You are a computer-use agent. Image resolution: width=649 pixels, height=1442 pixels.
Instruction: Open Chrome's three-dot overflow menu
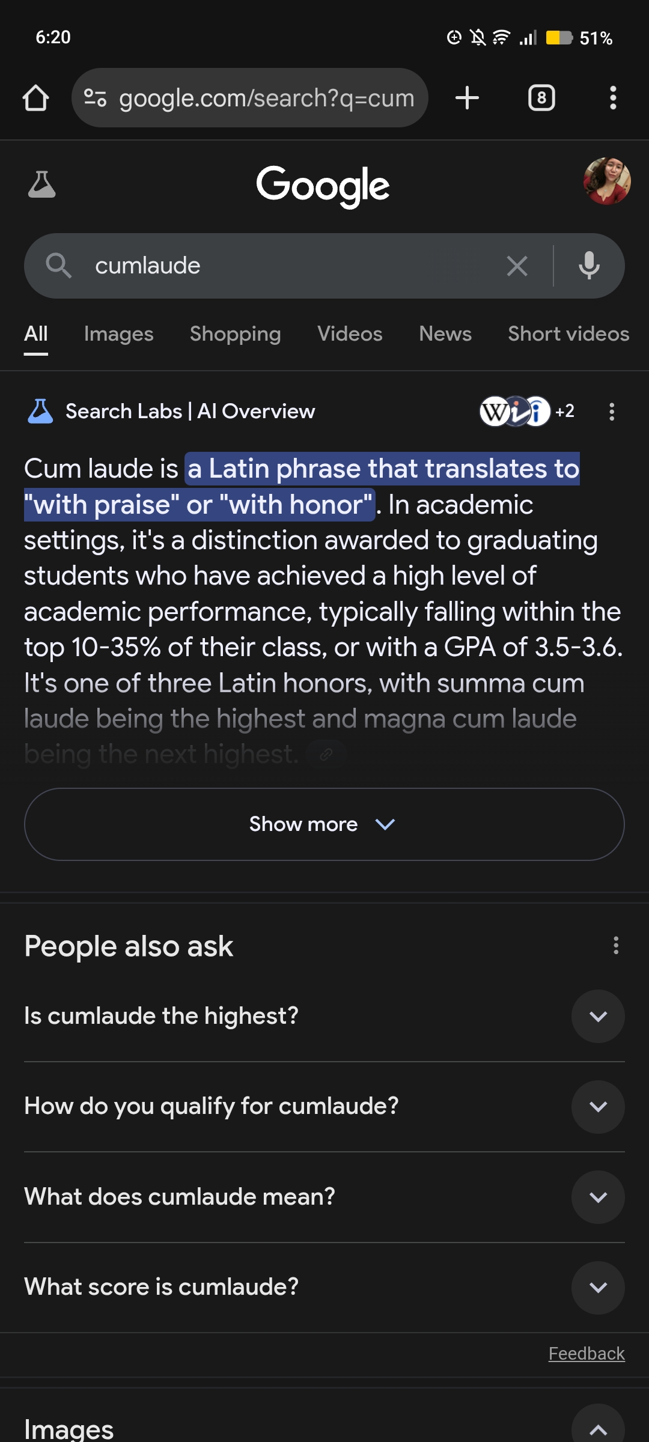click(613, 98)
